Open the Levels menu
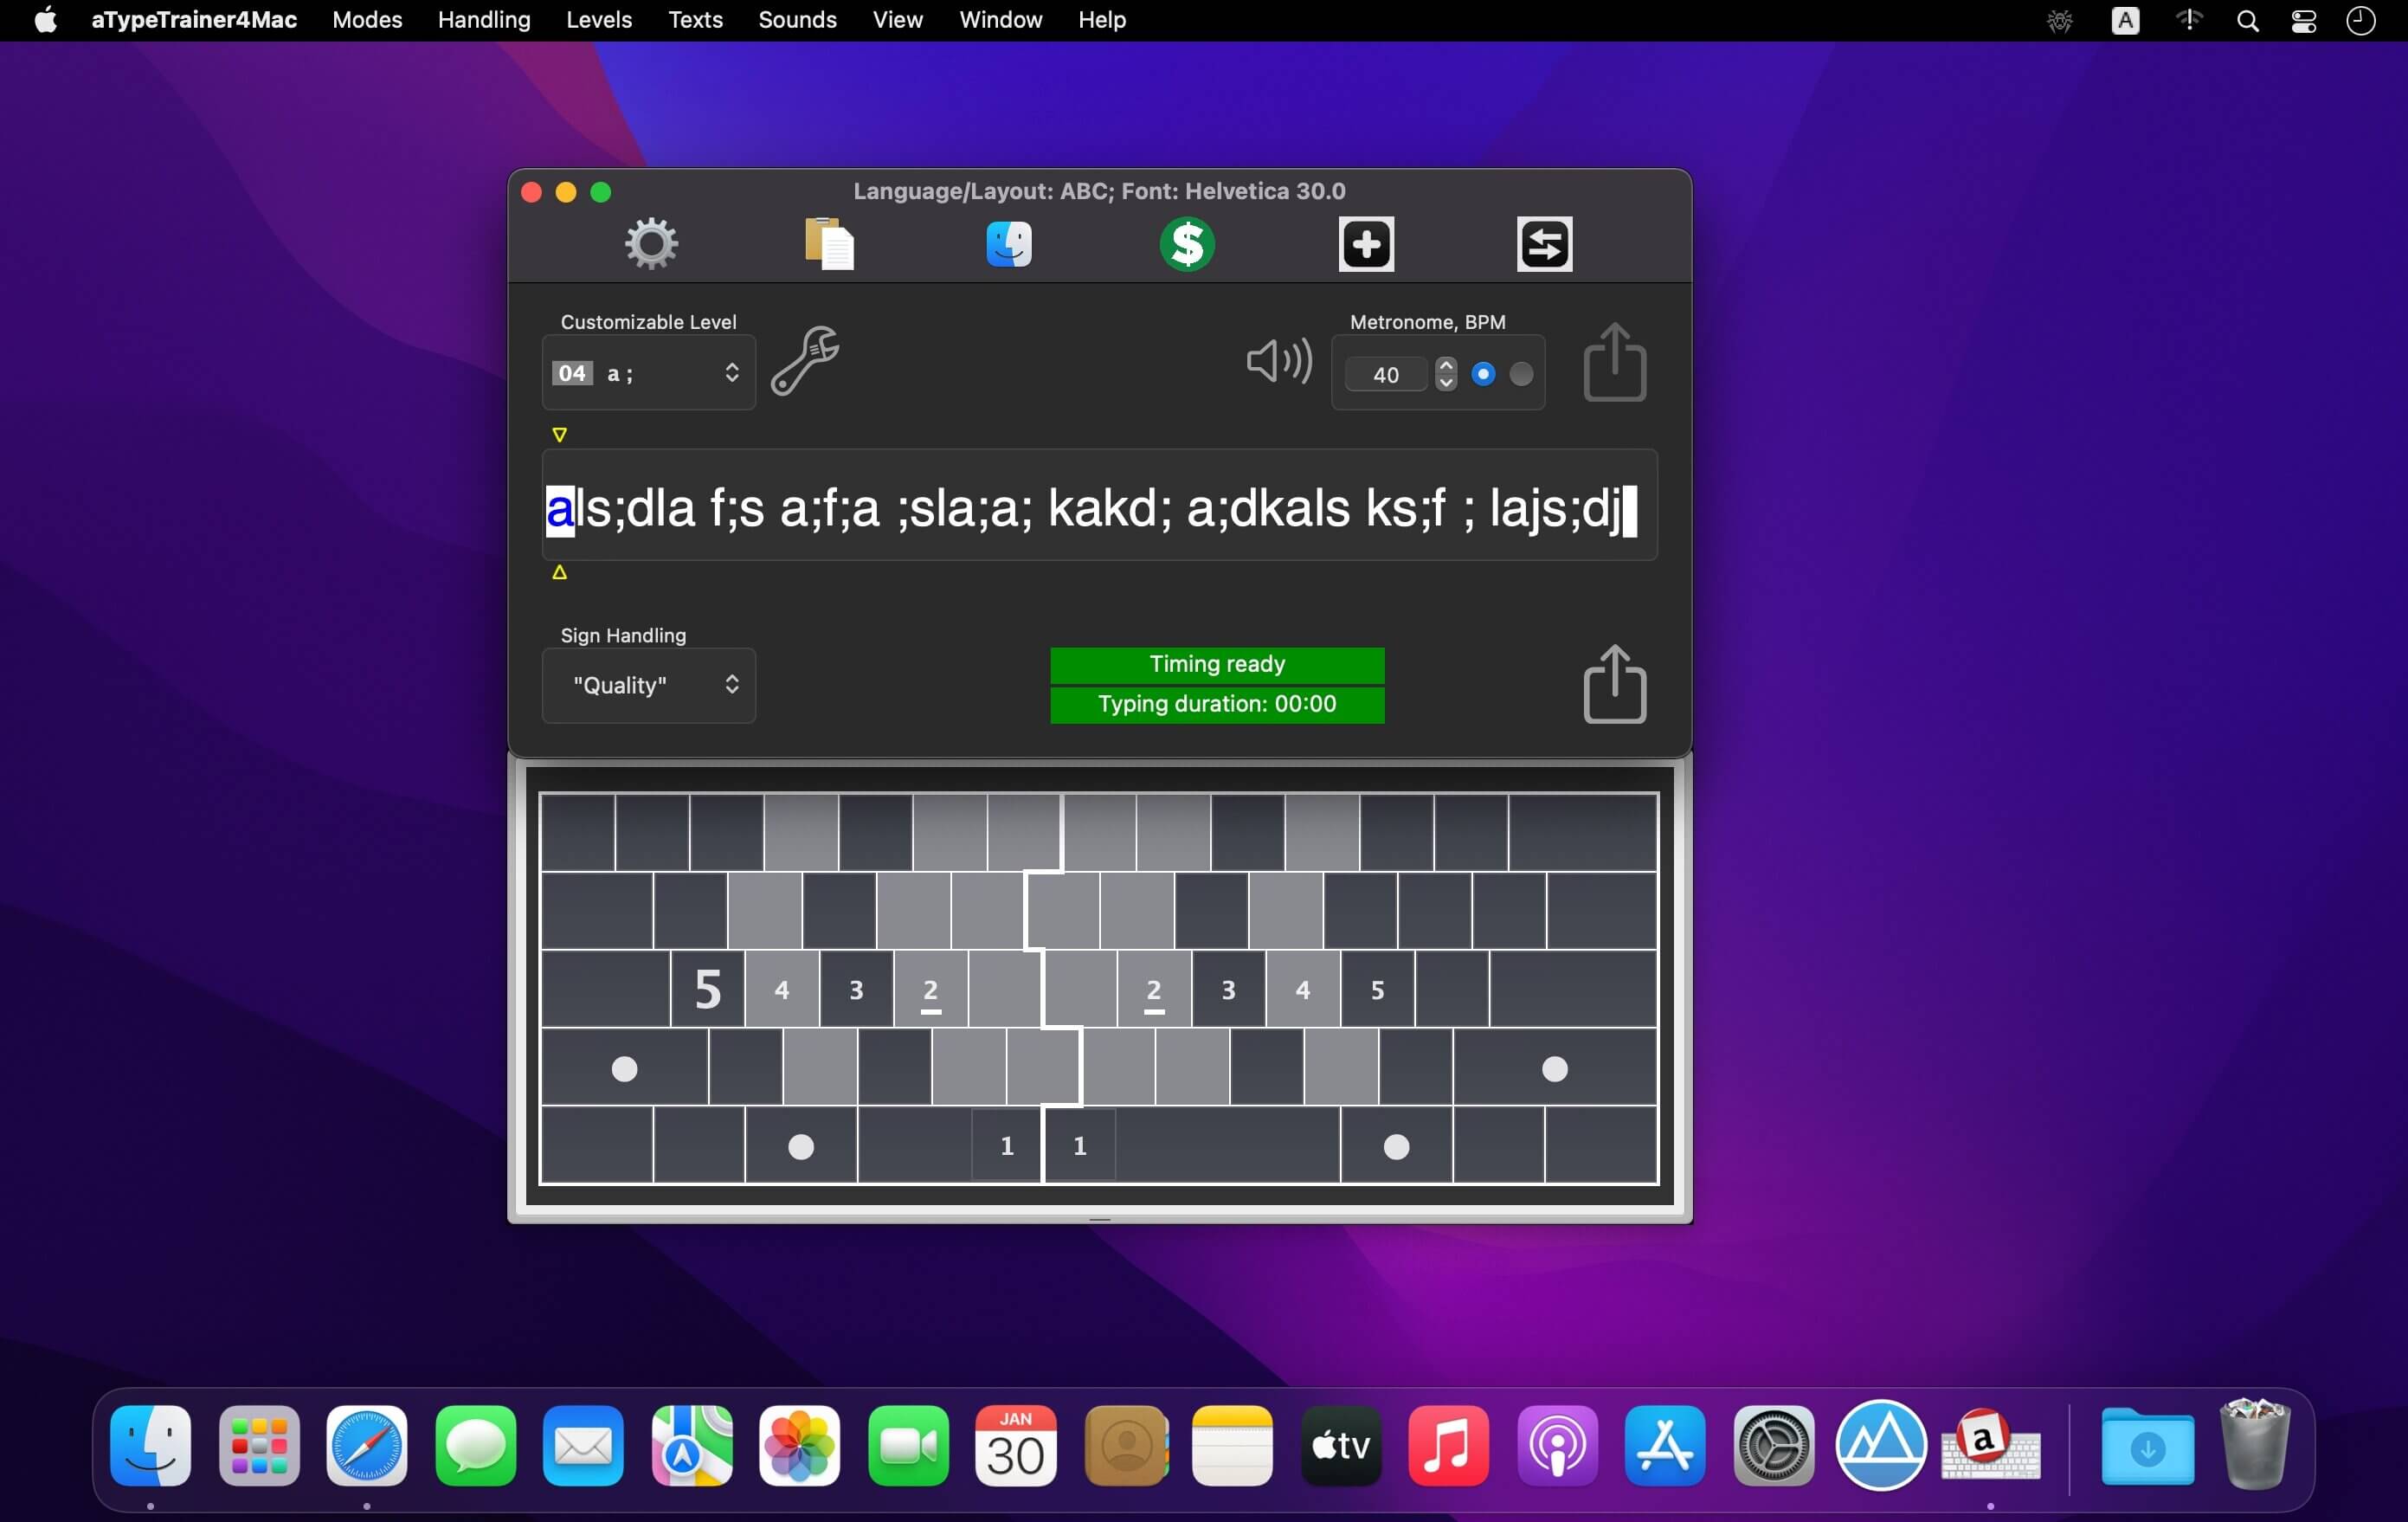Screen dimensions: 2408x1522 point(599,20)
